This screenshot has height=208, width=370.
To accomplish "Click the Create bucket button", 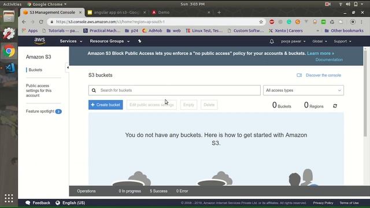I will (105, 105).
